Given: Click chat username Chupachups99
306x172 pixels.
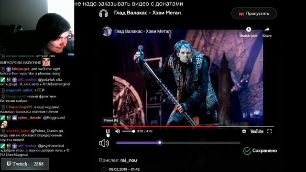Looking at the screenshot, I should point(19,107).
